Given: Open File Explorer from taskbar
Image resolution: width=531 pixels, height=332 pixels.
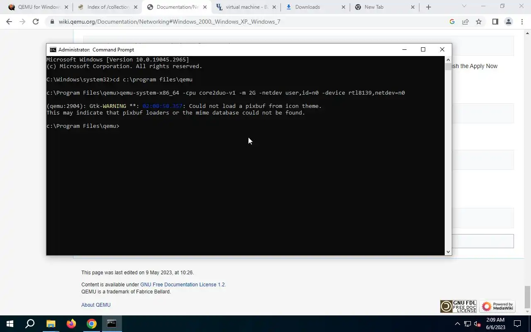Looking at the screenshot, I should coord(51,324).
